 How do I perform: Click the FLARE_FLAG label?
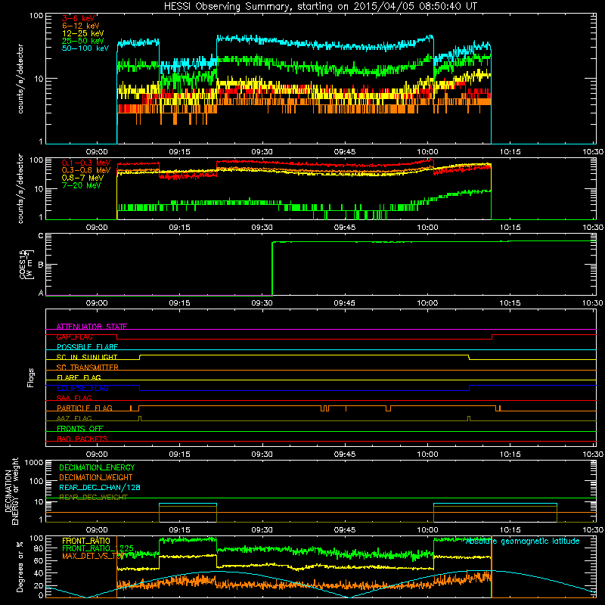[79, 377]
